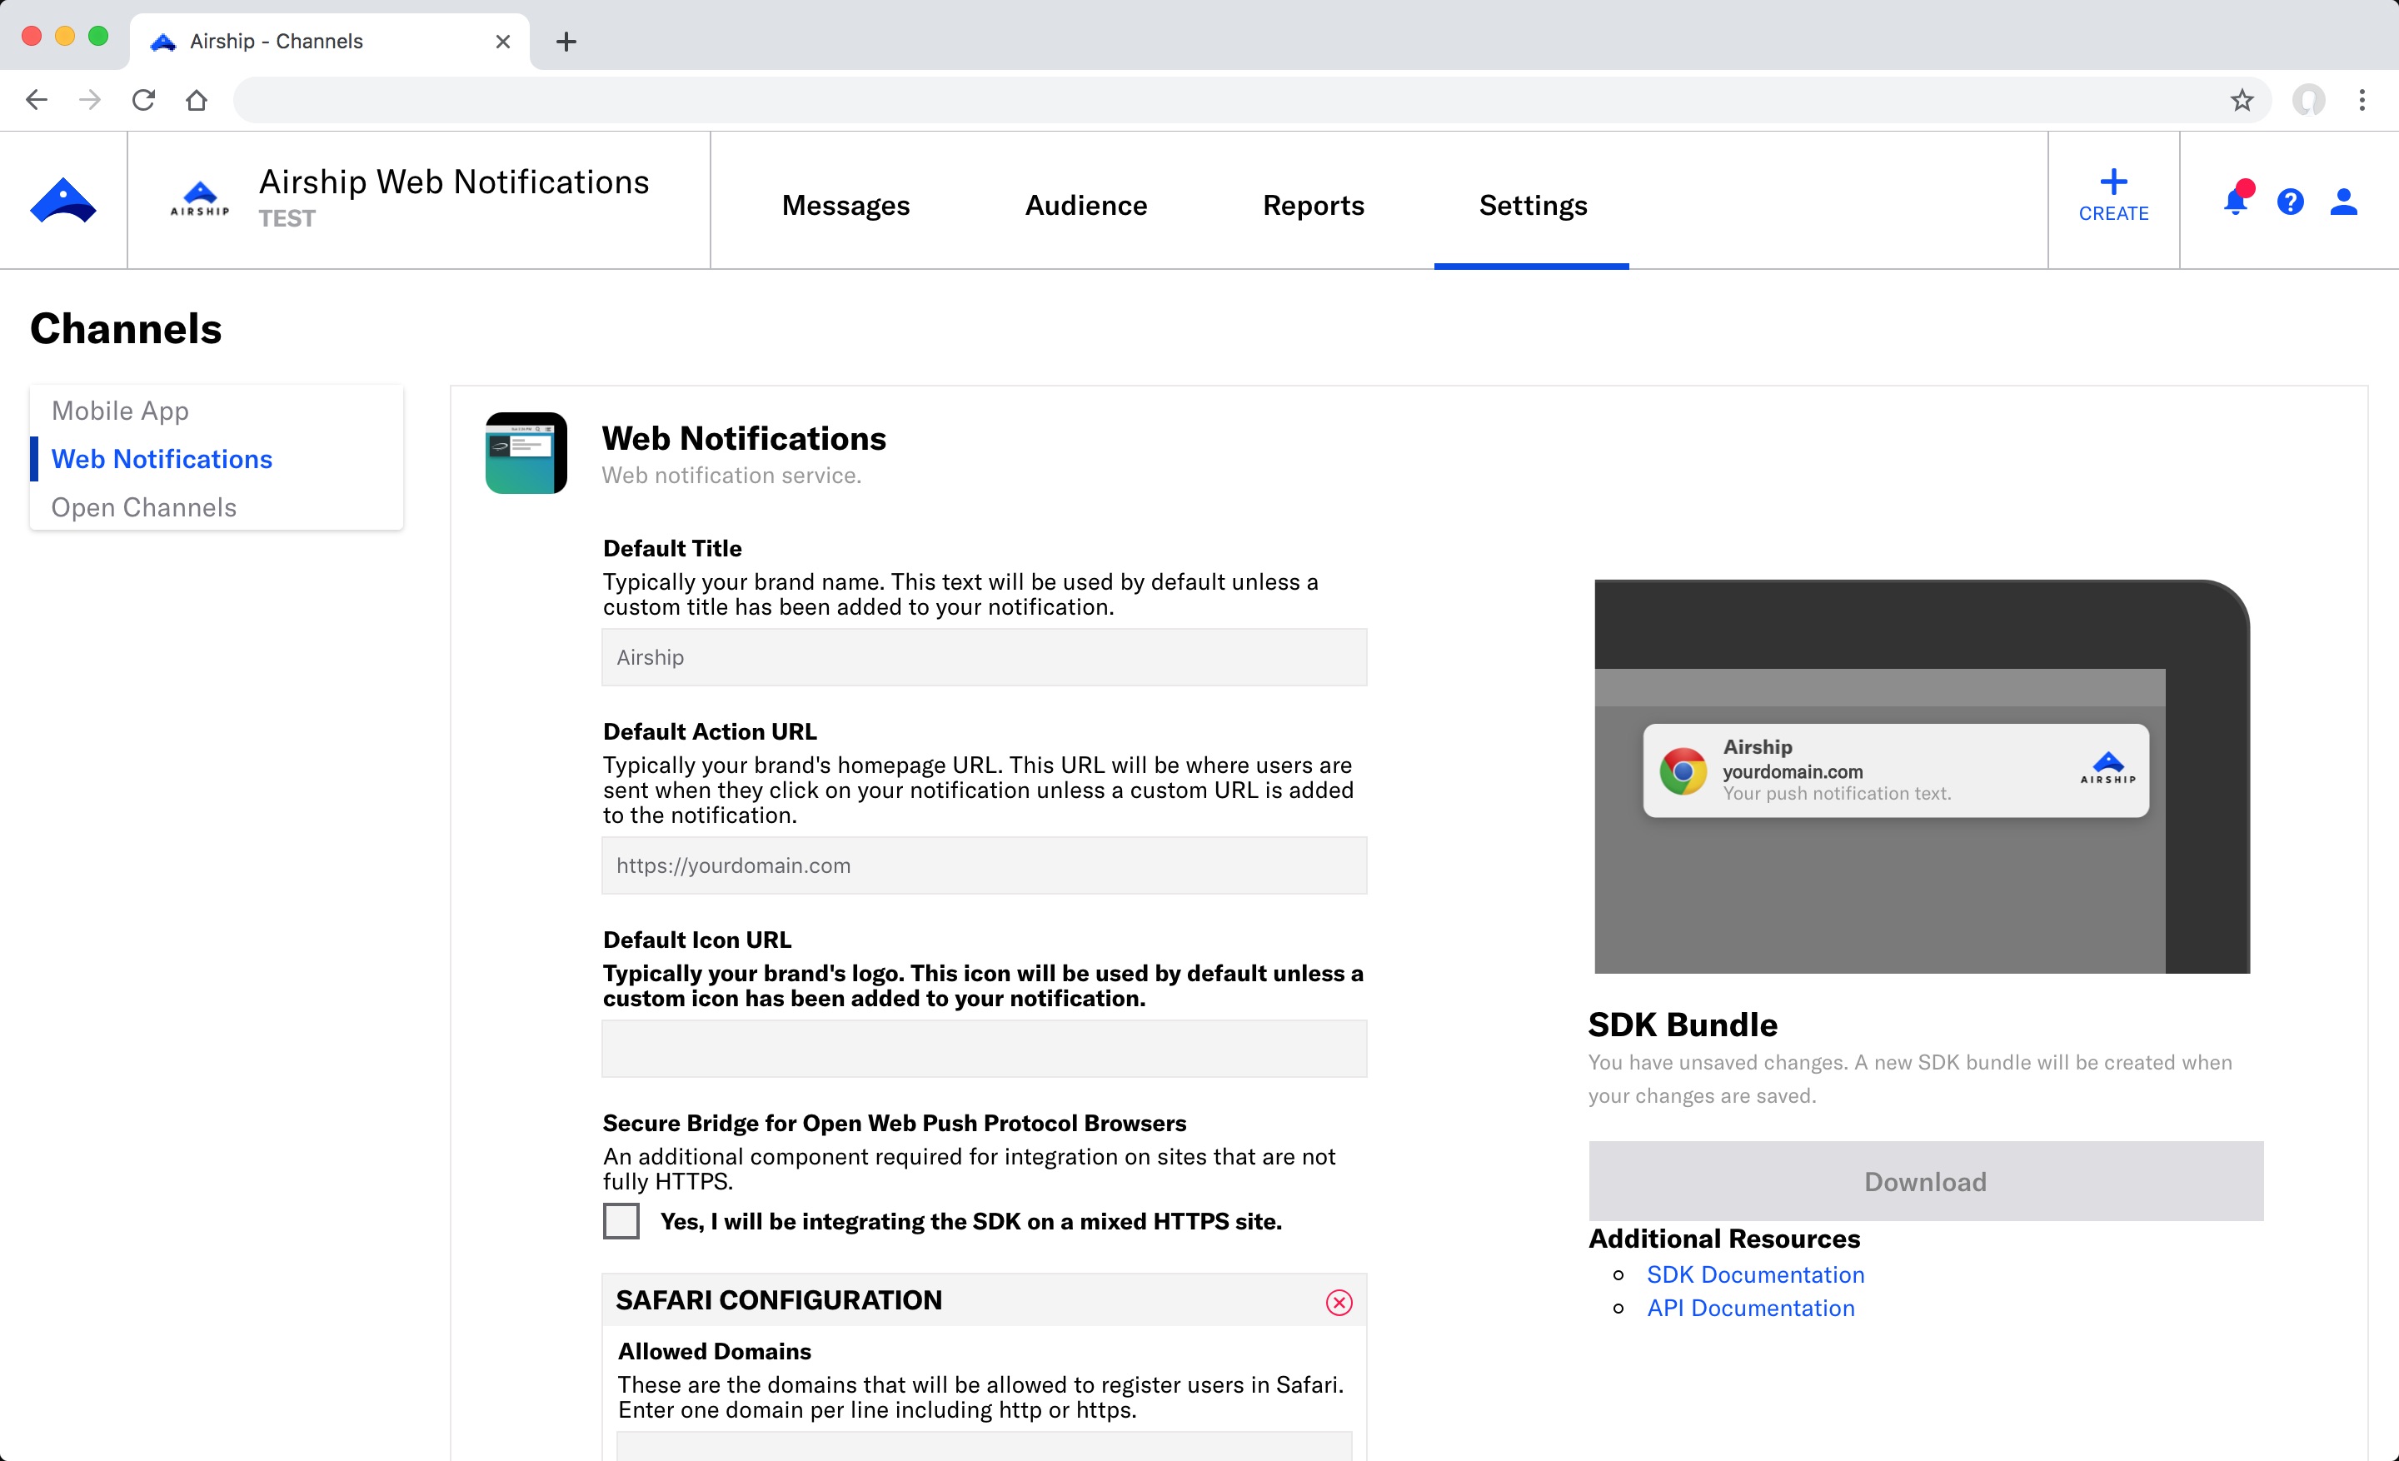Reload the page in browser
The width and height of the screenshot is (2399, 1461).
[143, 100]
